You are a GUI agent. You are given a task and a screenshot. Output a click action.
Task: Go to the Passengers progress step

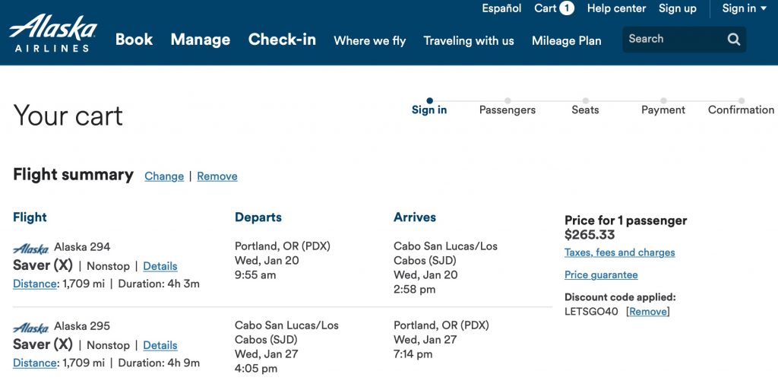[x=507, y=109]
